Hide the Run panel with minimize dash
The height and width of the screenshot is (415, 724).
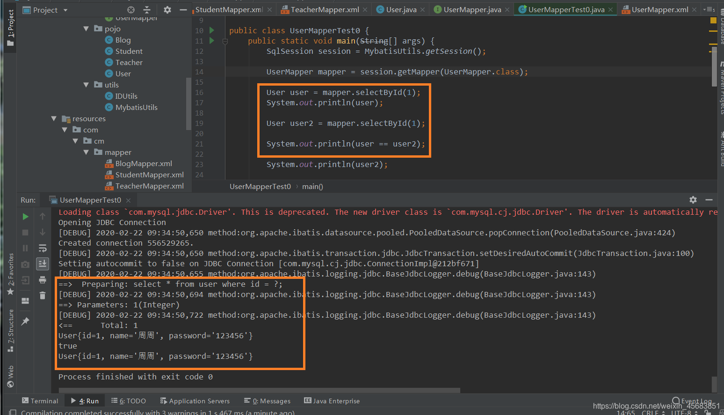709,200
